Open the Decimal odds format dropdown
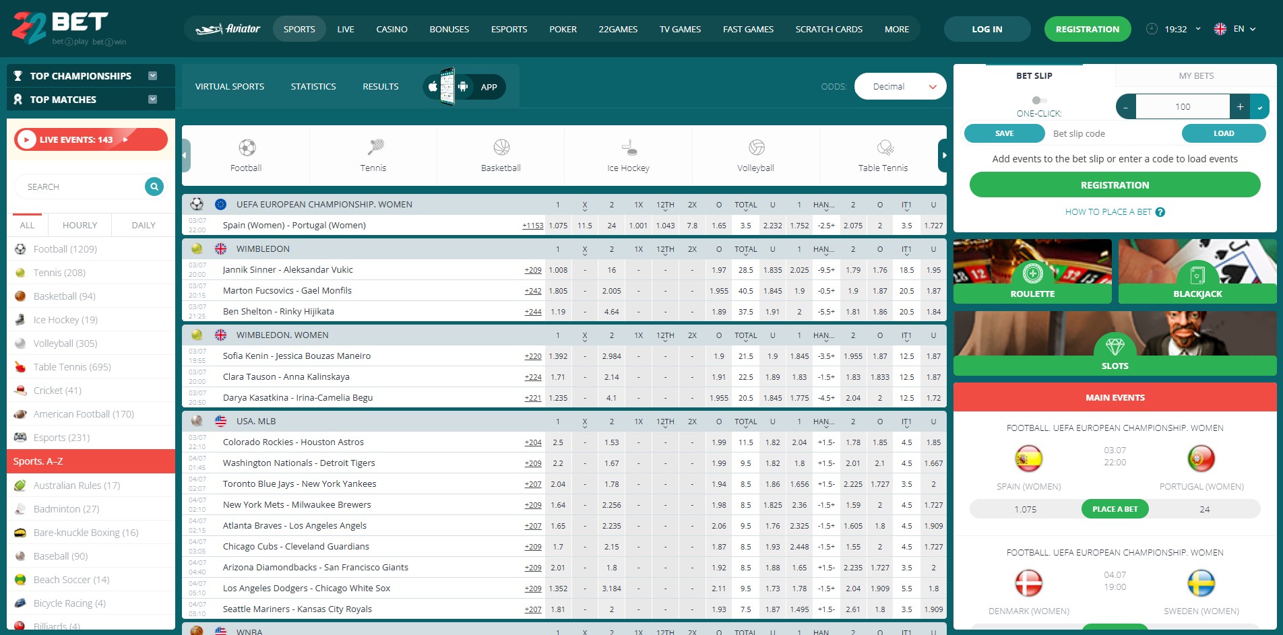The image size is (1283, 635). 900,86
